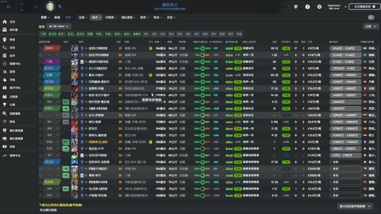Viewport: 381px width, 214px height.
Task: Select the 补1 substitute tab
Action: tap(146, 34)
